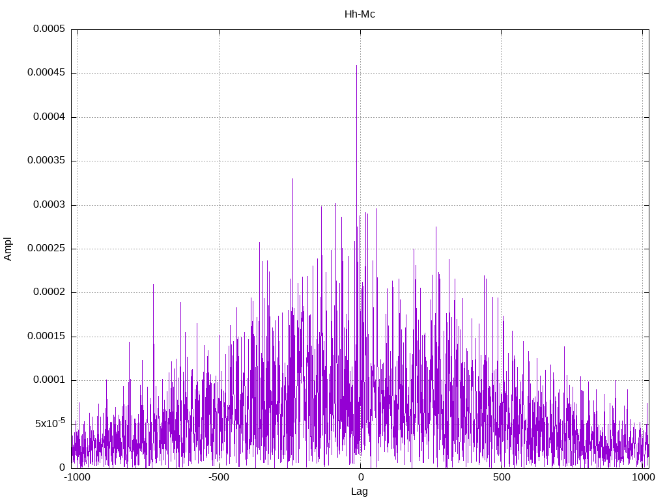Click the y-axis value "0"
Viewport: 667px width, 500px height.
point(62,467)
